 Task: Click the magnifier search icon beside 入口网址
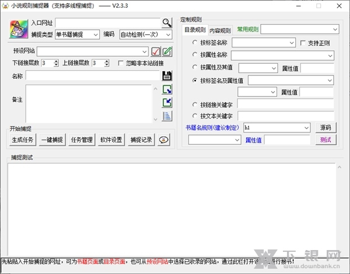click(167, 23)
